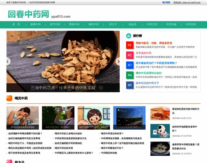The image size is (207, 163).
Task: Click the 排行榜 chart icon
Action: [129, 36]
